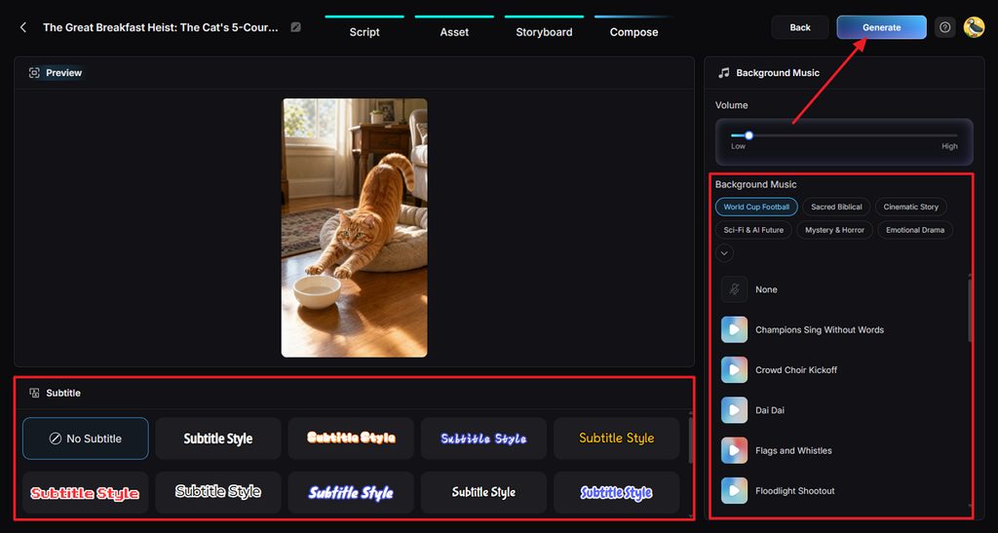Play the Champions Sing Without Words track

coord(734,329)
